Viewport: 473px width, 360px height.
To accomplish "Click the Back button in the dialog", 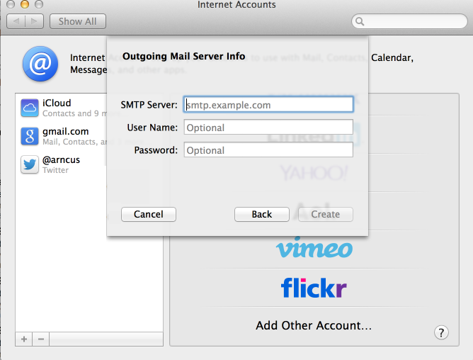I will tap(262, 215).
